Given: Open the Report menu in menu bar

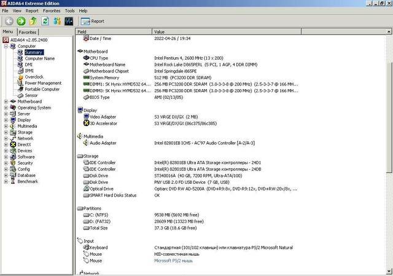Looking at the screenshot, I should (32, 10).
